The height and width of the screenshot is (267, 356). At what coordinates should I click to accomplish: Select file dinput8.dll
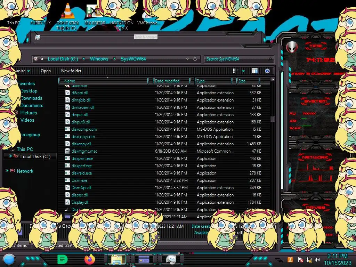coord(80,122)
